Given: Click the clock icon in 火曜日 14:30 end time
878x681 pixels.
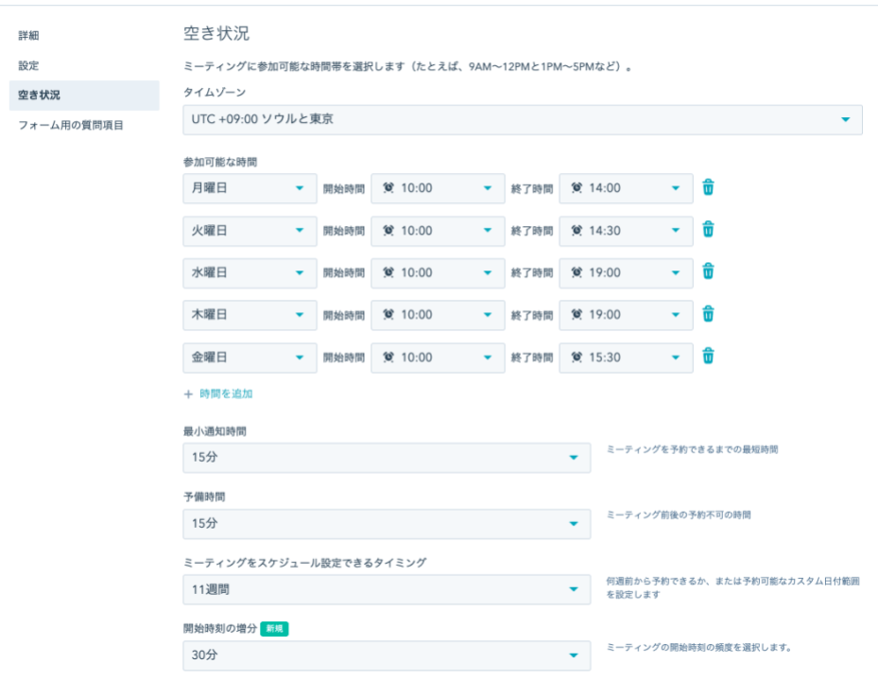Looking at the screenshot, I should (577, 231).
